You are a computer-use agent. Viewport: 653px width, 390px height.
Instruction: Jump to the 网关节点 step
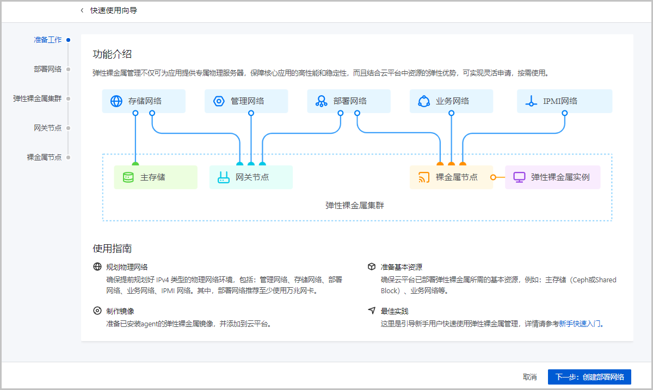point(48,128)
